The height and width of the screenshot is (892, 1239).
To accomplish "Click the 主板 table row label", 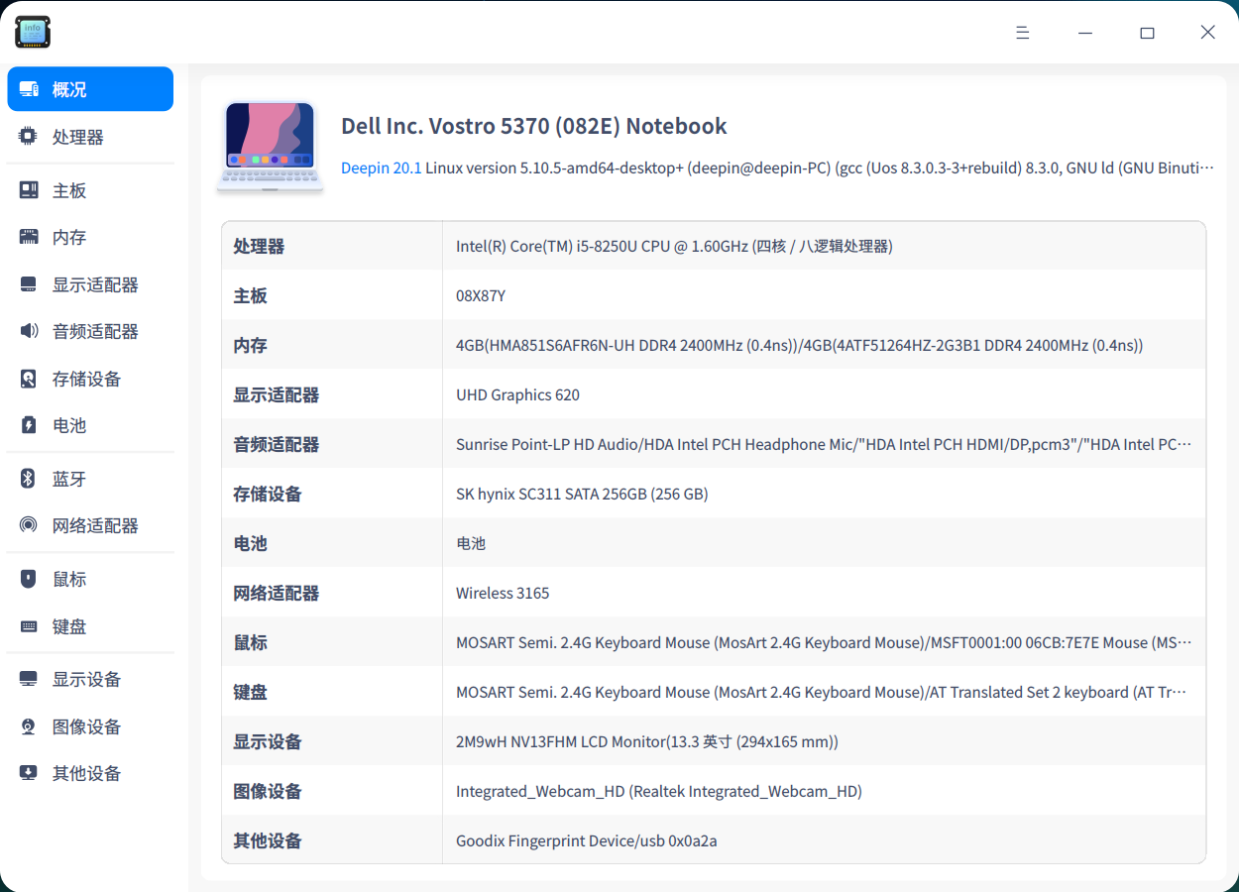I will coord(250,295).
